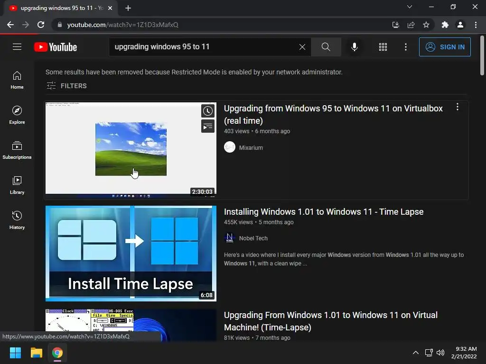Open 'Upgrading from Windows 95 to Windows 11' title

[333, 115]
